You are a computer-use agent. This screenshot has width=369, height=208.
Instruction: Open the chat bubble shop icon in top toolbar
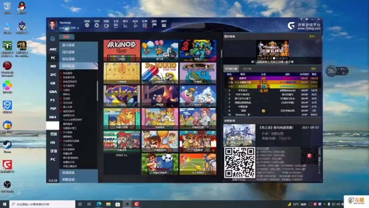(87, 25)
